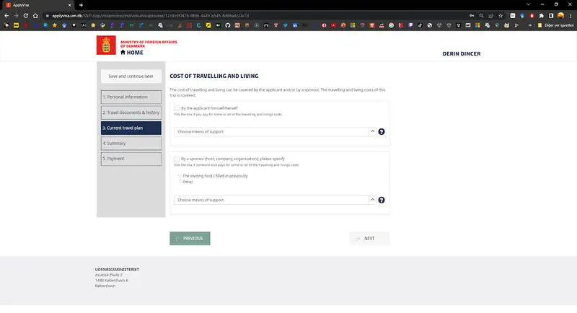577x313 pixels.
Task: Click the Denmark royal crest logo
Action: coord(106,45)
